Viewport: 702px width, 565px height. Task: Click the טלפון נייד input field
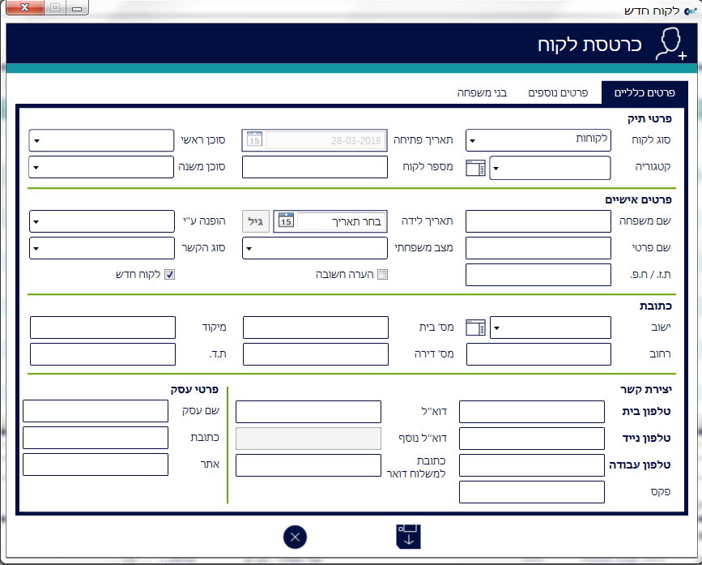(x=532, y=439)
